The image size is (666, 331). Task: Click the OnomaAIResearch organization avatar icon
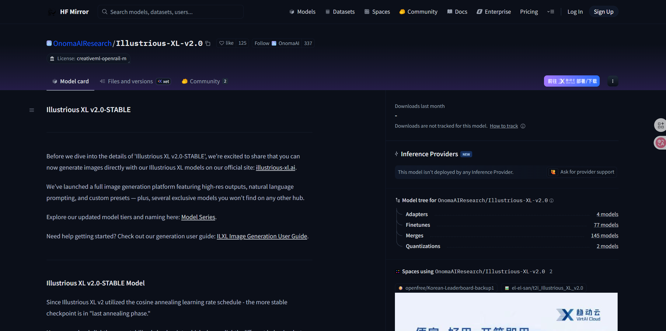pyautogui.click(x=49, y=43)
